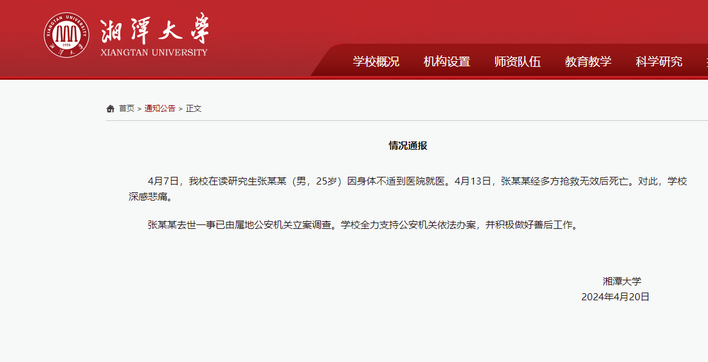
Task: Open the 学校概况 navigation menu
Action: pos(376,62)
